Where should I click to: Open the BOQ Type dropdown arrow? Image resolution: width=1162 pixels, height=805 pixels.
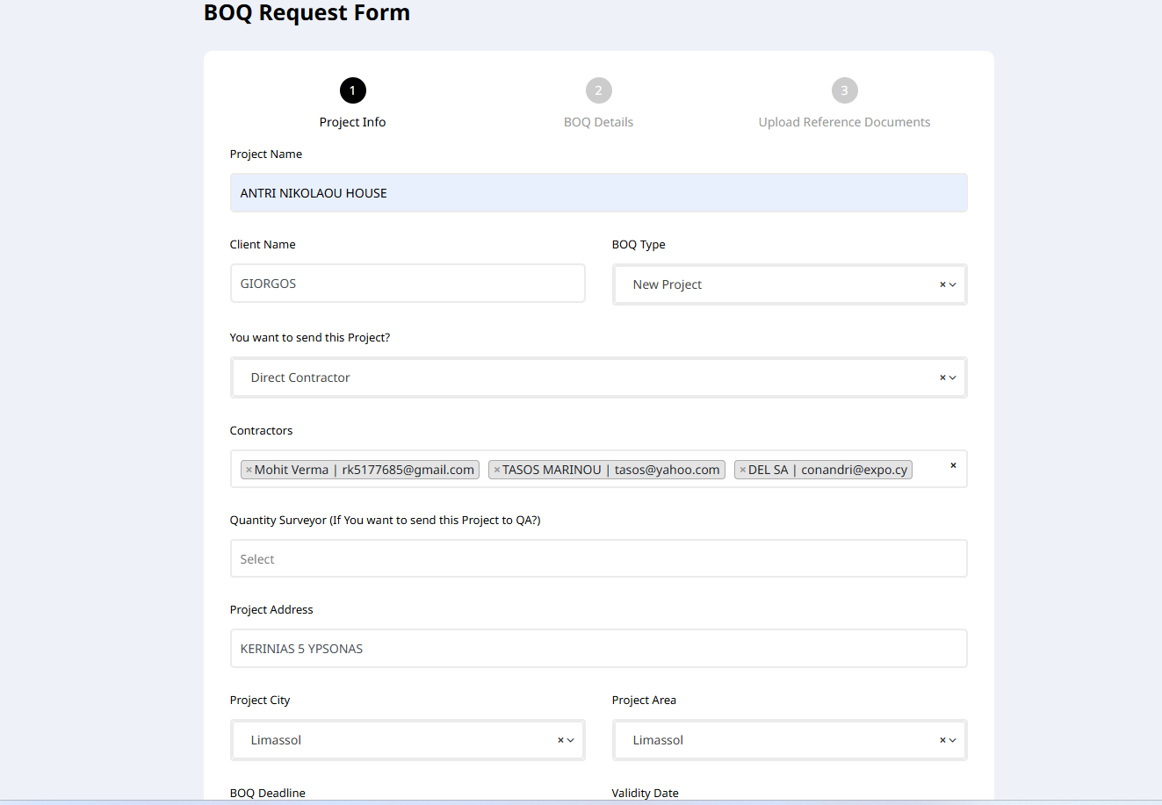point(953,284)
